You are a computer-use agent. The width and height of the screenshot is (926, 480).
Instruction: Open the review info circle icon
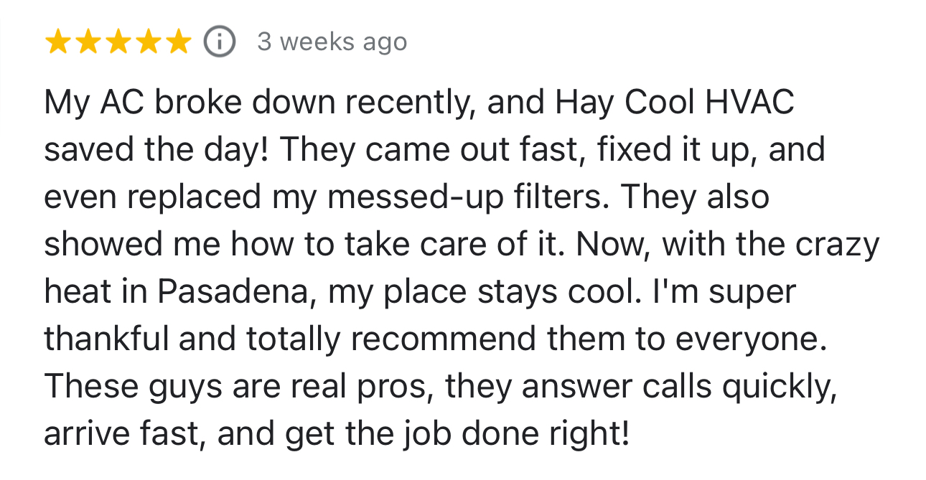pos(219,42)
